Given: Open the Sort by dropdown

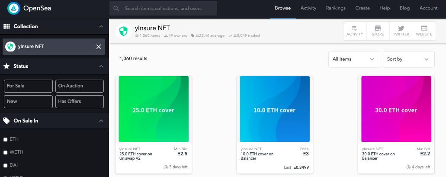Looking at the screenshot, I should point(408,59).
